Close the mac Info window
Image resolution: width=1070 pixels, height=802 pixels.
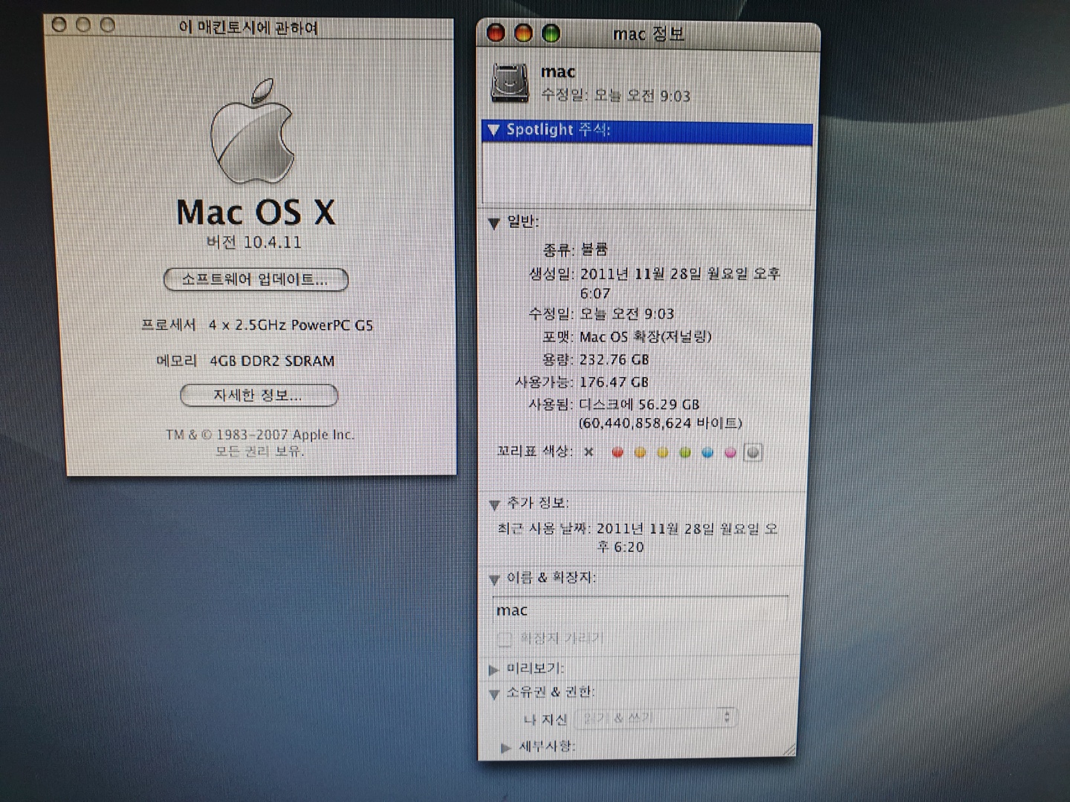[496, 33]
